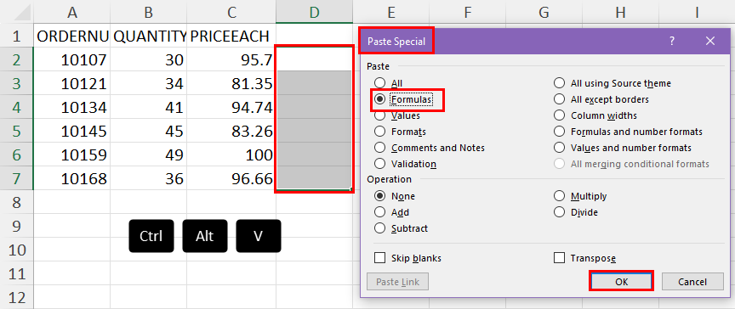Select column C header
The width and height of the screenshot is (735, 309).
[x=231, y=13]
